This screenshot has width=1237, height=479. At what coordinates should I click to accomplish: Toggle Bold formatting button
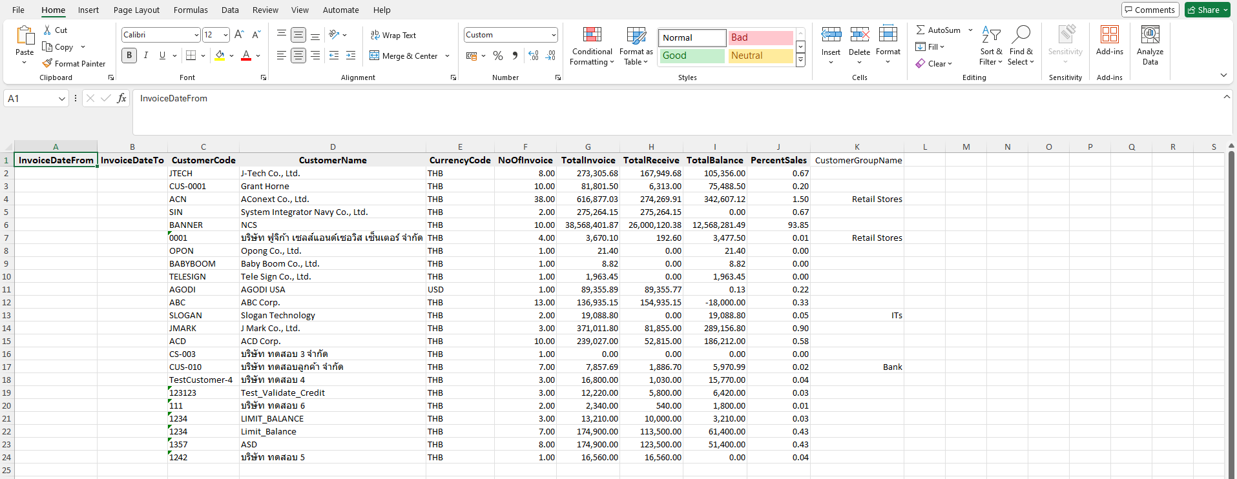(129, 56)
